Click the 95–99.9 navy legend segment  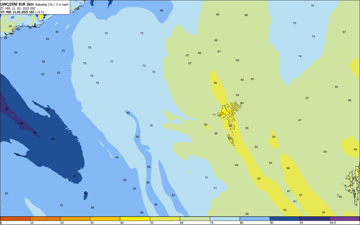(x=315, y=219)
